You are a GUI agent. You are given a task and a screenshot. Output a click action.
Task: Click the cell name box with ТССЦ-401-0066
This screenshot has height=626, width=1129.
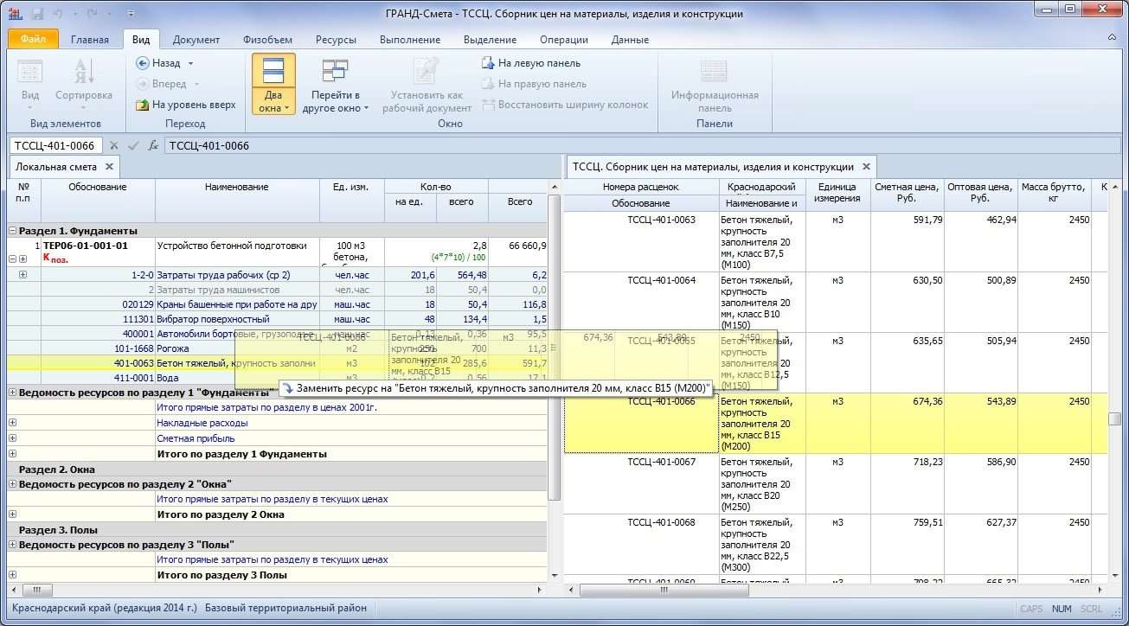pos(55,145)
